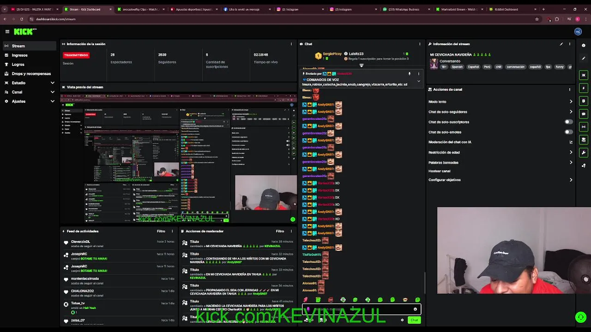Click the green help bubble icon

(x=581, y=317)
